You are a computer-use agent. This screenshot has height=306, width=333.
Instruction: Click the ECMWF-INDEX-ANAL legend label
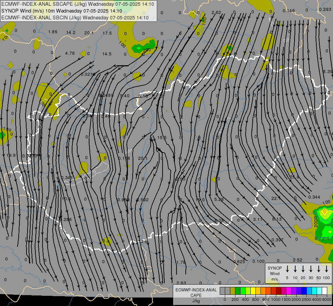196,290
